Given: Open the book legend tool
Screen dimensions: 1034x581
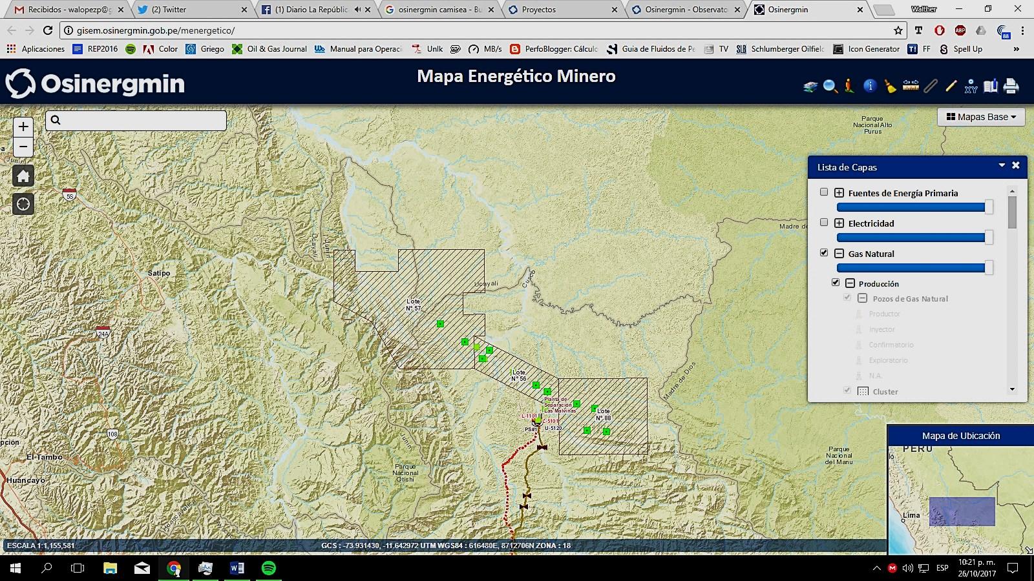Looking at the screenshot, I should tap(991, 86).
